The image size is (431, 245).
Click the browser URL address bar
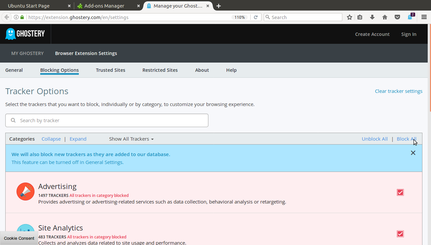[129, 17]
